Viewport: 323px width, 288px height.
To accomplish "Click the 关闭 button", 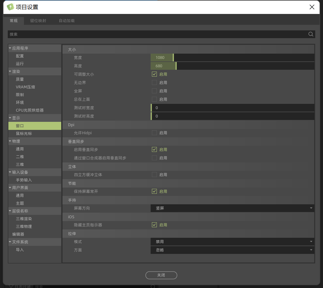I will (x=161, y=275).
